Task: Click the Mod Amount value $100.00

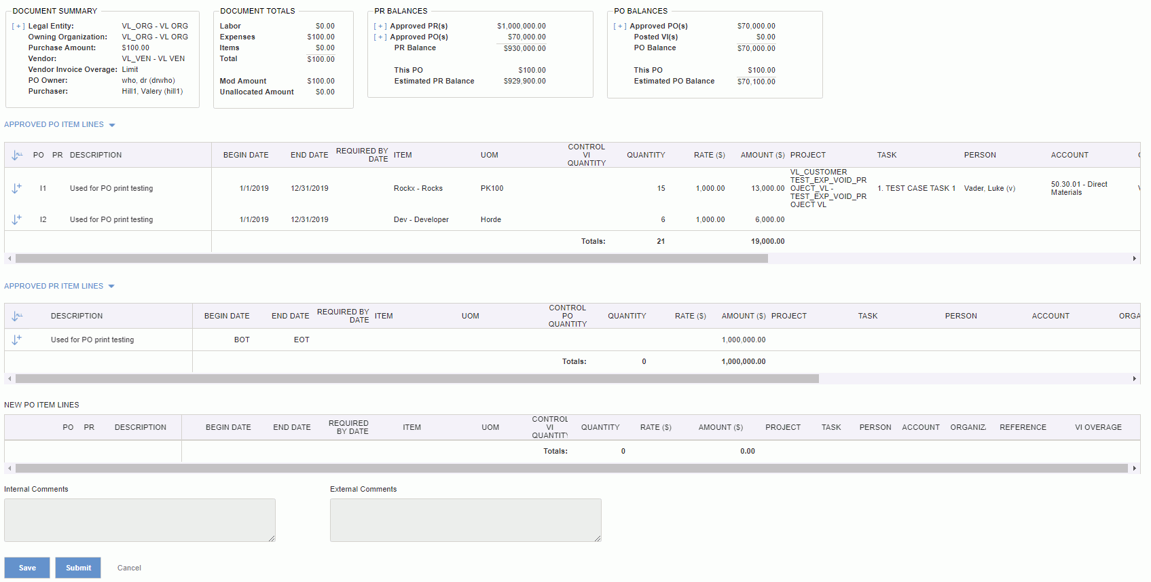Action: 321,81
